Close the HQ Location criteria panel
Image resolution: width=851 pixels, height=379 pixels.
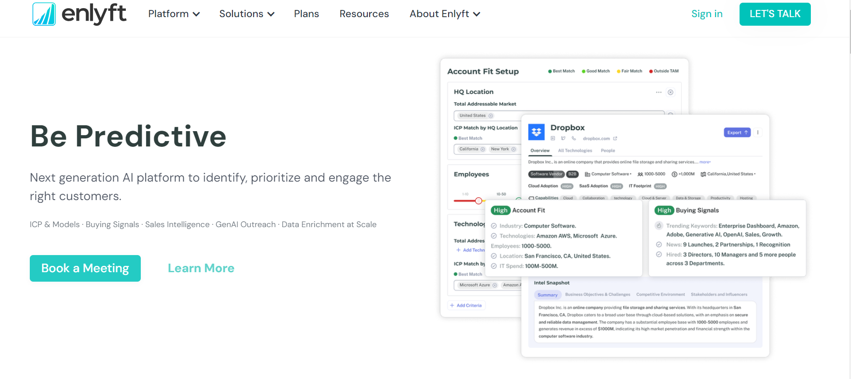click(671, 92)
